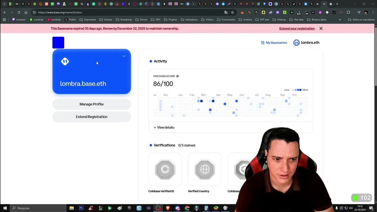The height and width of the screenshot is (212, 377).
Task: Open the tab search dropdown arrow
Action: point(4,4)
